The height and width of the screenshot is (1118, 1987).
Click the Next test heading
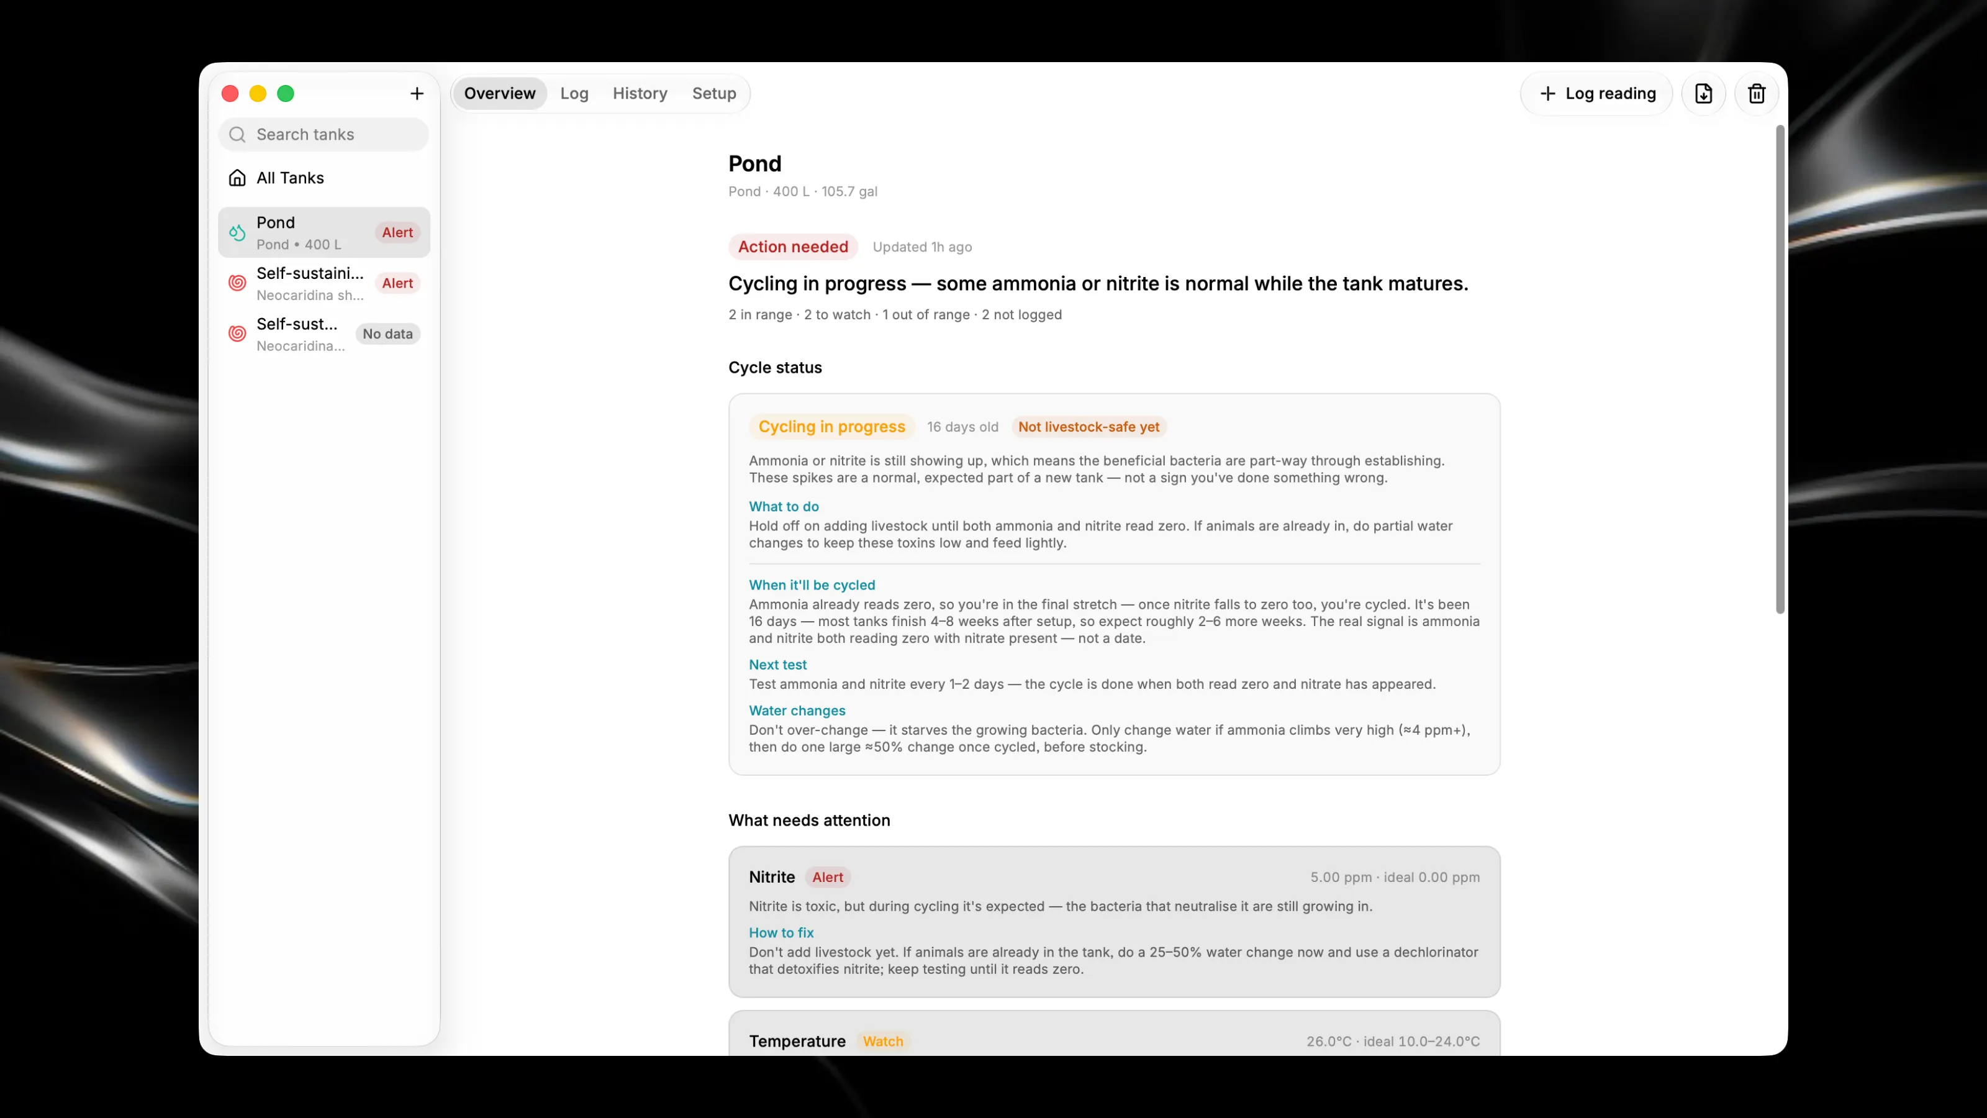pyautogui.click(x=777, y=665)
